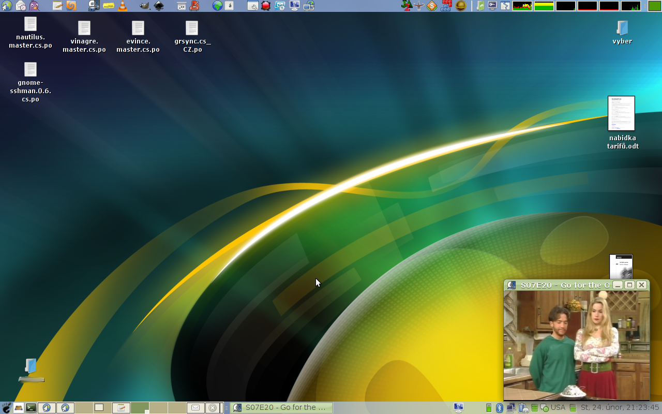Open the vyber folder on desktop
This screenshot has height=414, width=662.
tap(622, 33)
